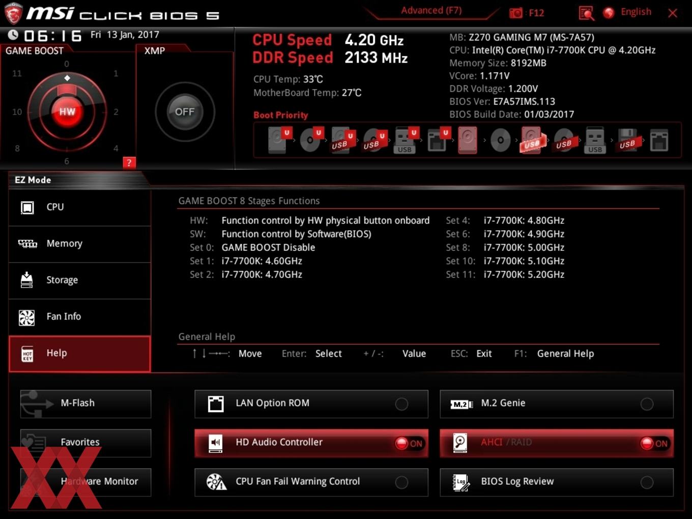
Task: Click 'VCore: 1.171V' line
Action: 479,76
